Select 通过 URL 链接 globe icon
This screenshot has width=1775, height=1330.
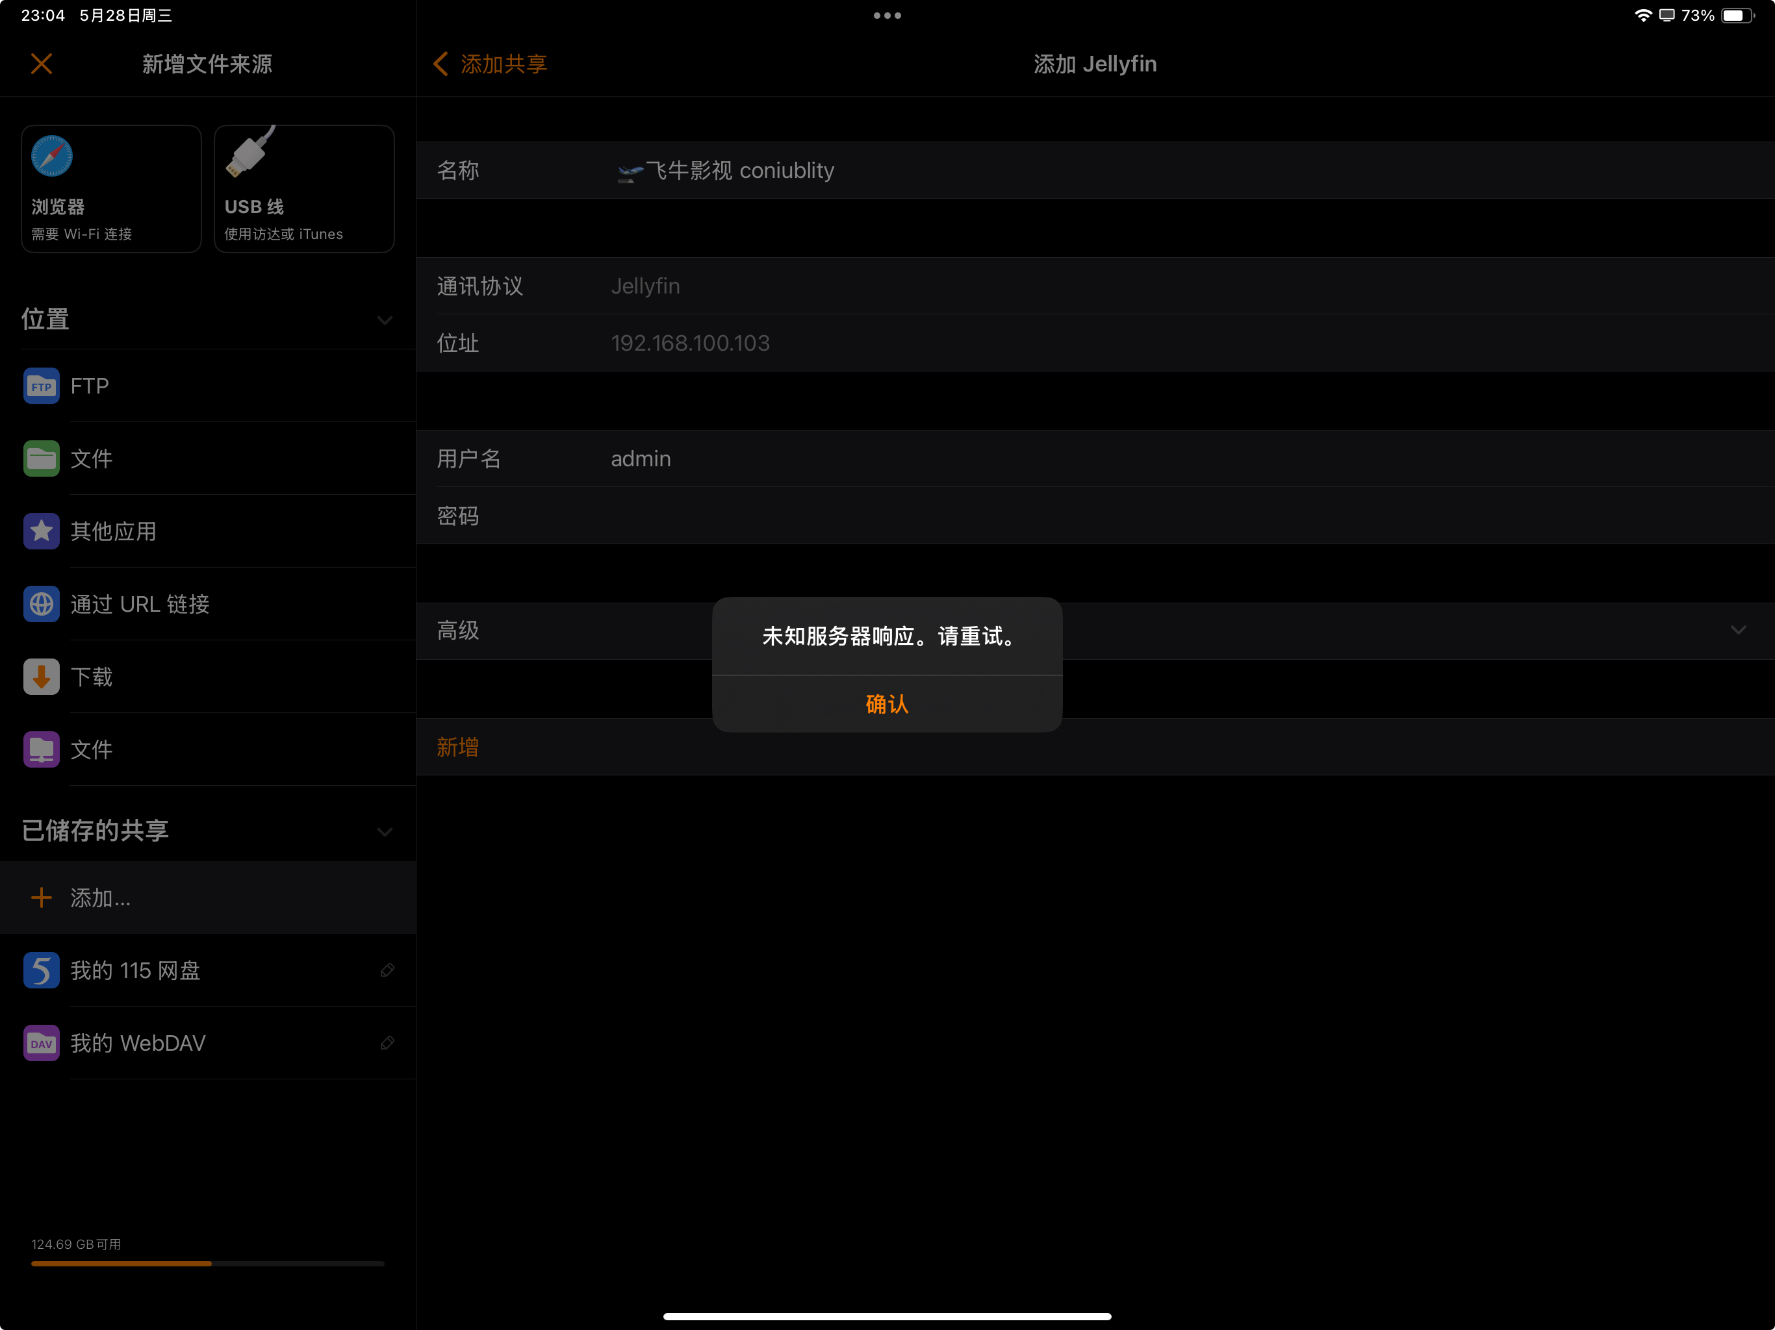tap(42, 604)
